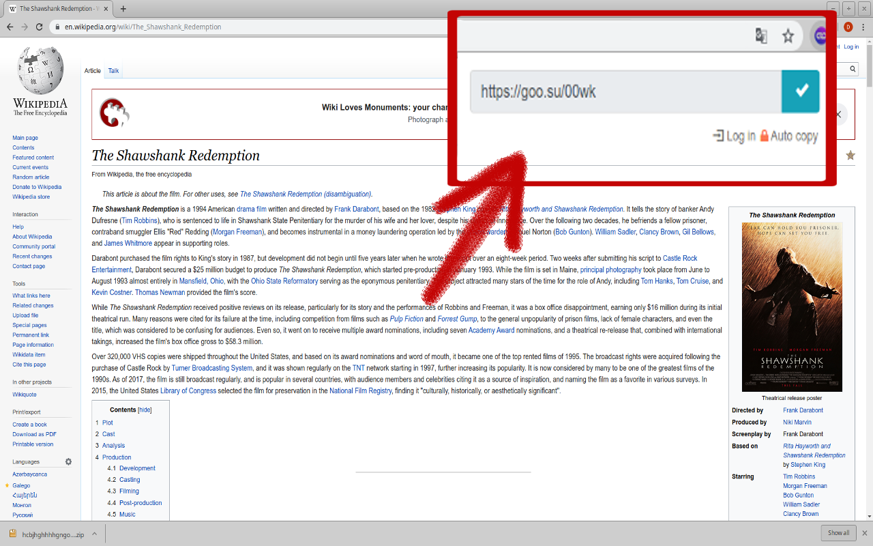Open Random article link
873x546 pixels.
[31, 177]
